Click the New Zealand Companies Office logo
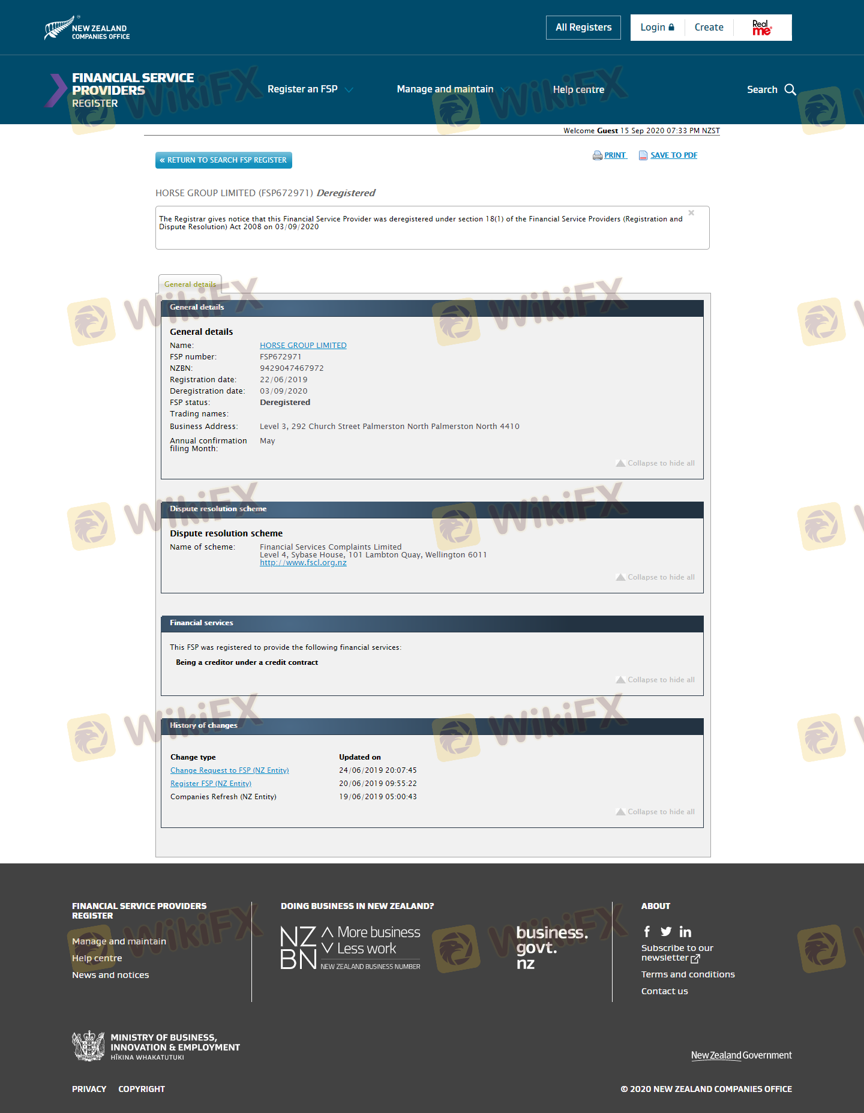Image resolution: width=864 pixels, height=1113 pixels. 87,28
